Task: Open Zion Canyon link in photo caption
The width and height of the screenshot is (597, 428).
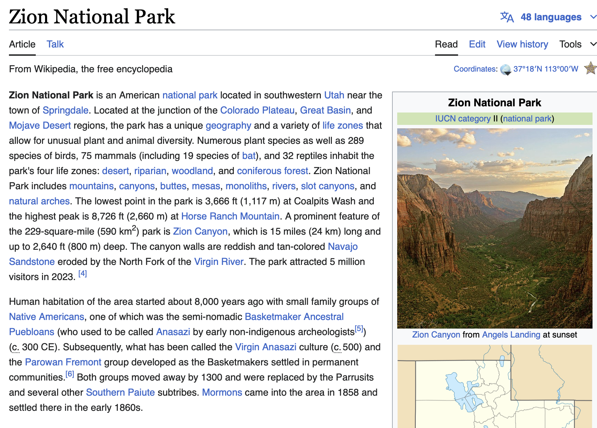Action: [436, 334]
